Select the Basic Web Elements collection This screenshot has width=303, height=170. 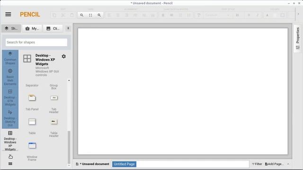(10, 77)
